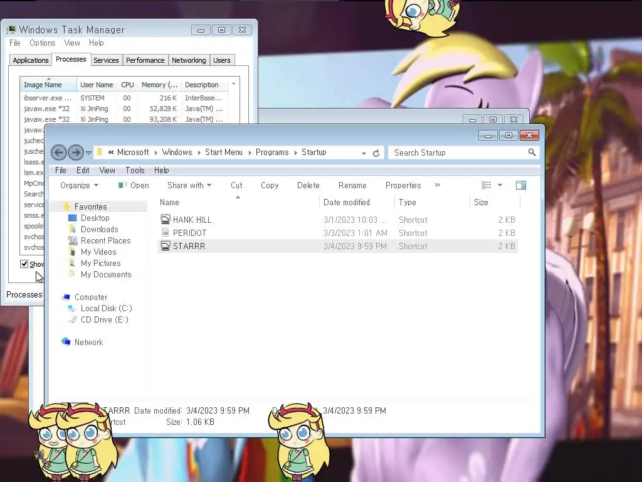The image size is (642, 482).
Task: Select the HANK HILL shortcut icon
Action: (x=165, y=219)
